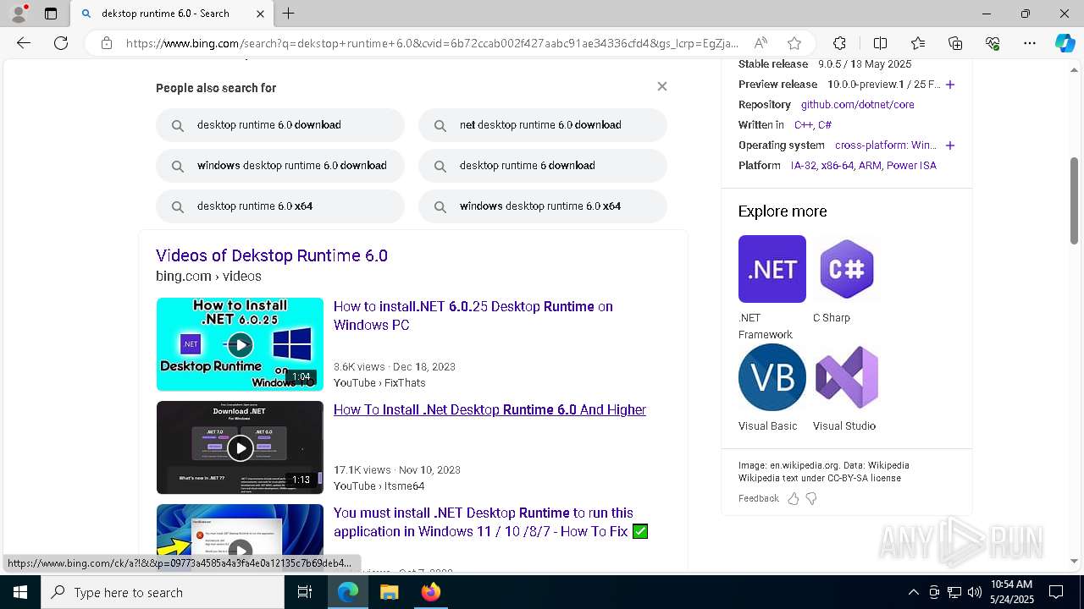Activate the Read aloud icon
1084x609 pixels.
[x=760, y=43]
